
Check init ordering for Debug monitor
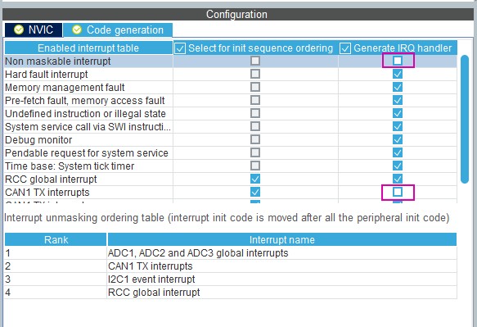[255, 139]
